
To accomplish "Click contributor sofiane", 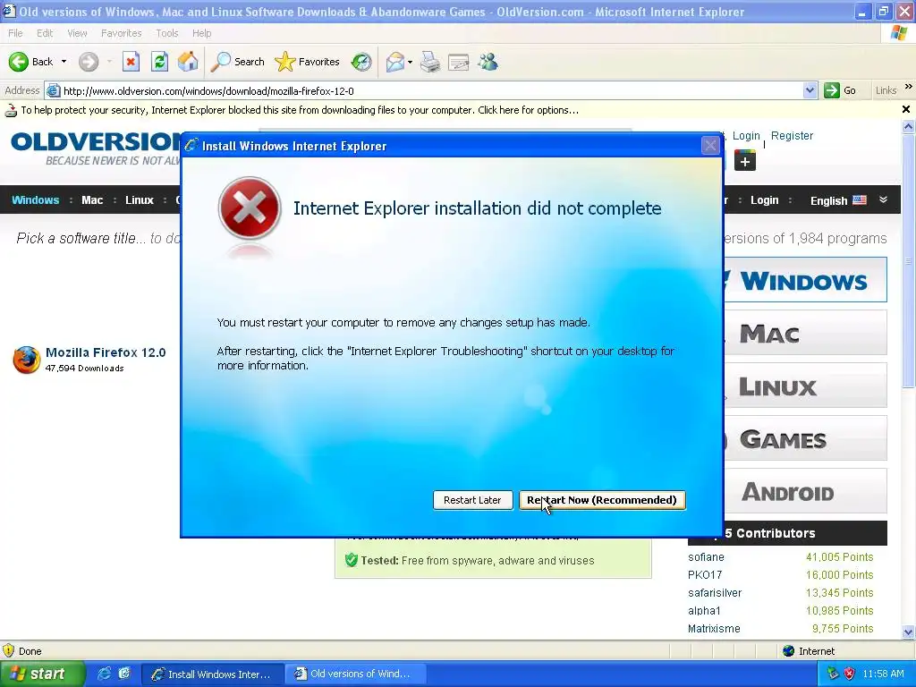I will click(706, 556).
